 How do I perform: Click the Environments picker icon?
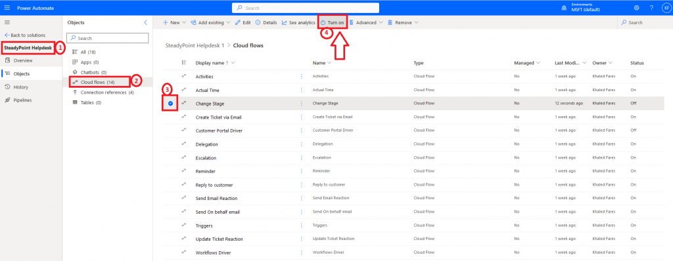(563, 8)
